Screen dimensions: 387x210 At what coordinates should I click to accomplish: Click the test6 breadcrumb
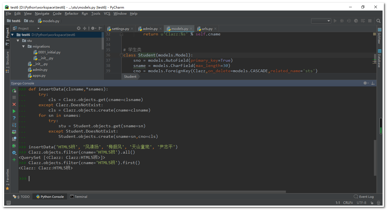click(x=14, y=21)
